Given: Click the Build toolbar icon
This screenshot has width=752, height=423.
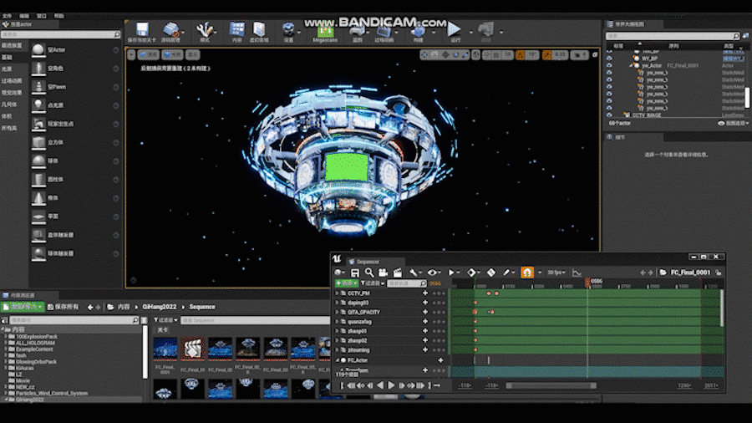Looking at the screenshot, I should click(419, 31).
